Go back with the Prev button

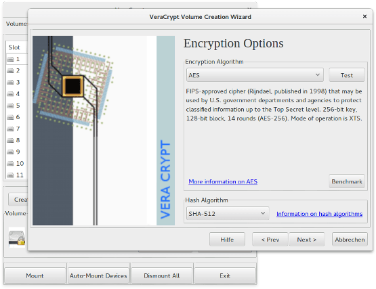pos(270,240)
